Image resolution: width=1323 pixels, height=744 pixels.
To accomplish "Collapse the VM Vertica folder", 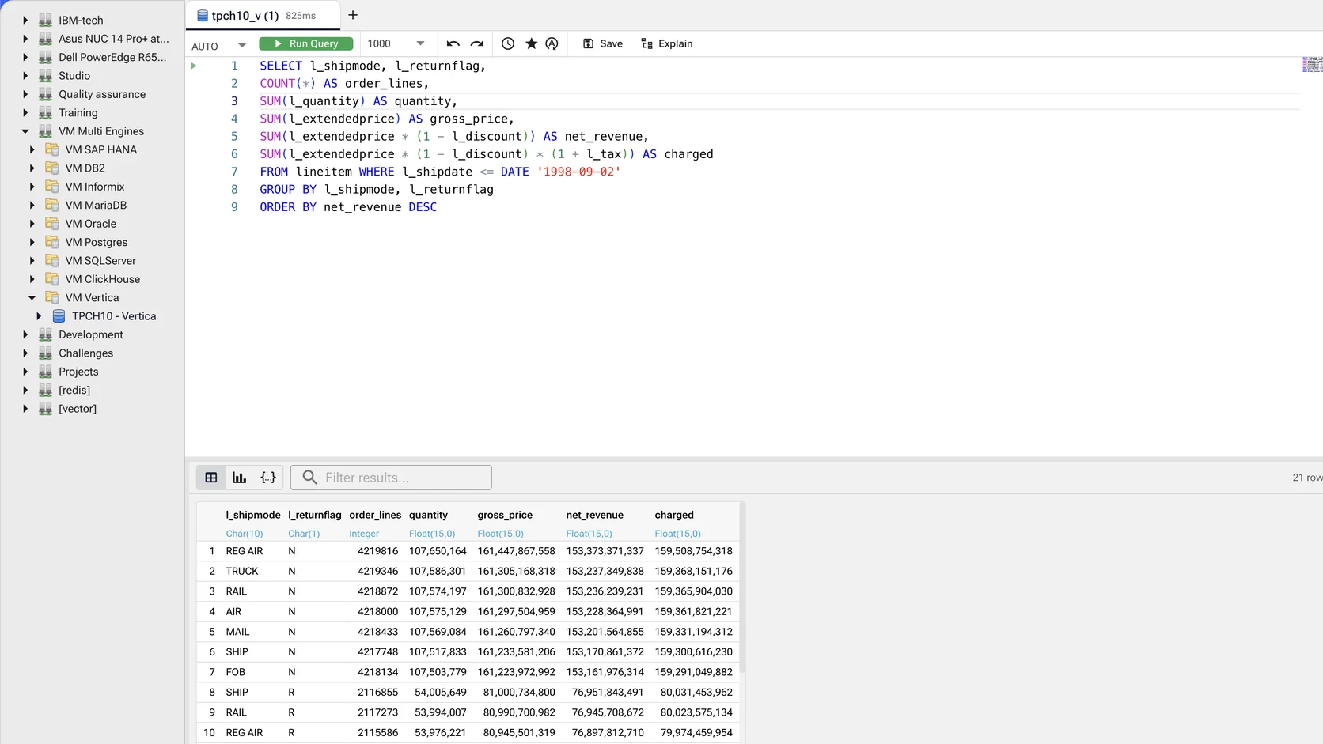I will [32, 297].
